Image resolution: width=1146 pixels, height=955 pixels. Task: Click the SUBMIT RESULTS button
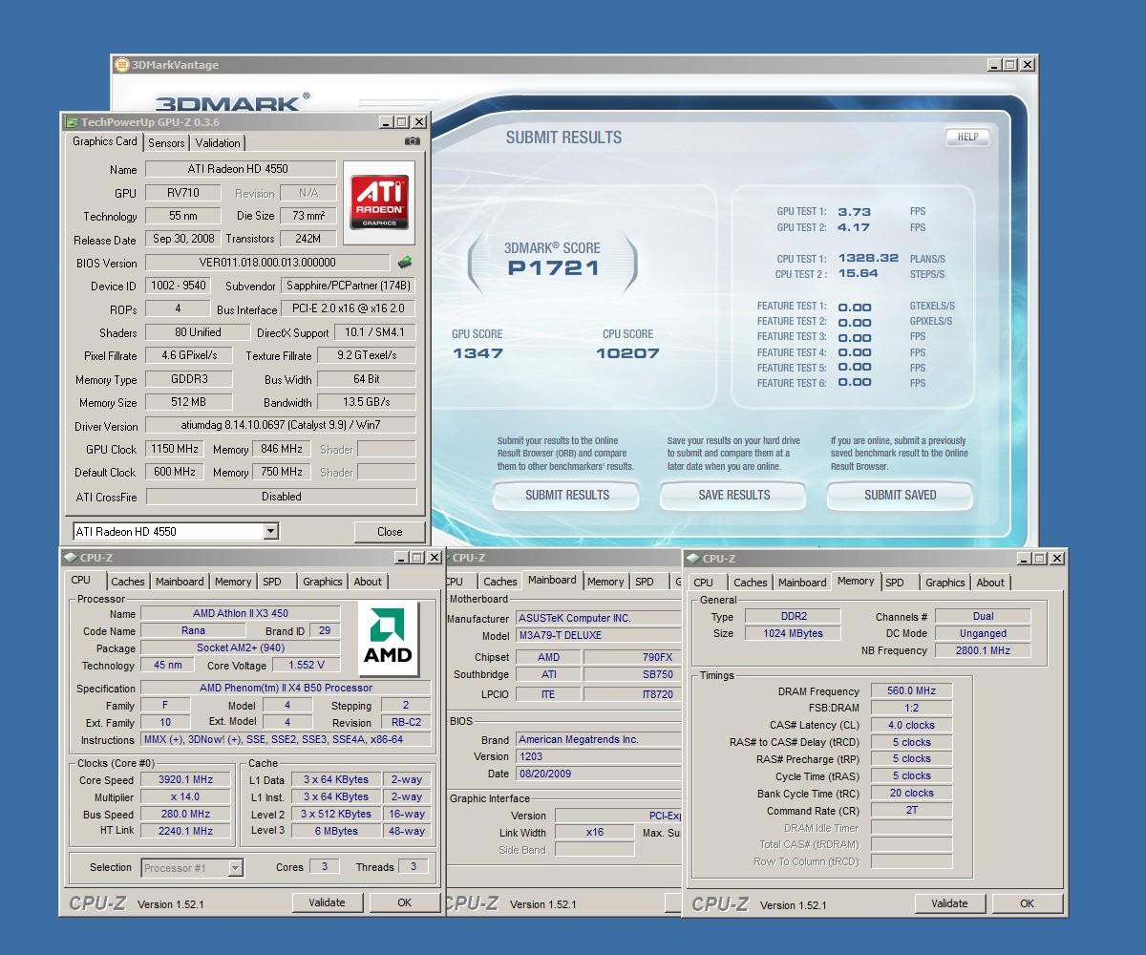pyautogui.click(x=567, y=495)
